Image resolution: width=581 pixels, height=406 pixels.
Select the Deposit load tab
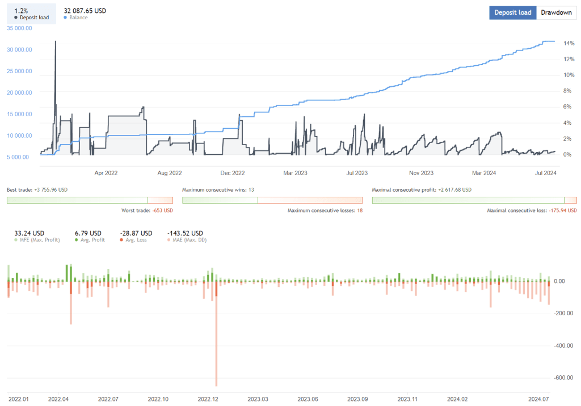pyautogui.click(x=512, y=12)
